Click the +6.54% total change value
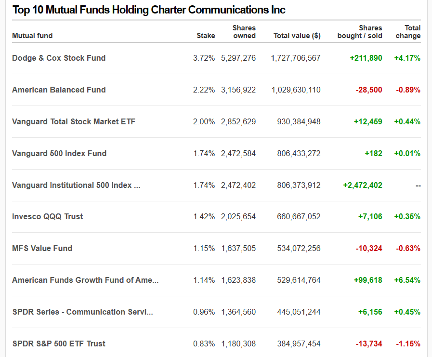 coord(407,280)
